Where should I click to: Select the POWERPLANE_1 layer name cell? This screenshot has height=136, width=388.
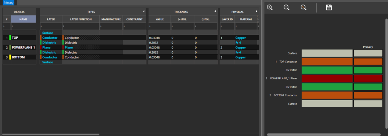(23, 47)
